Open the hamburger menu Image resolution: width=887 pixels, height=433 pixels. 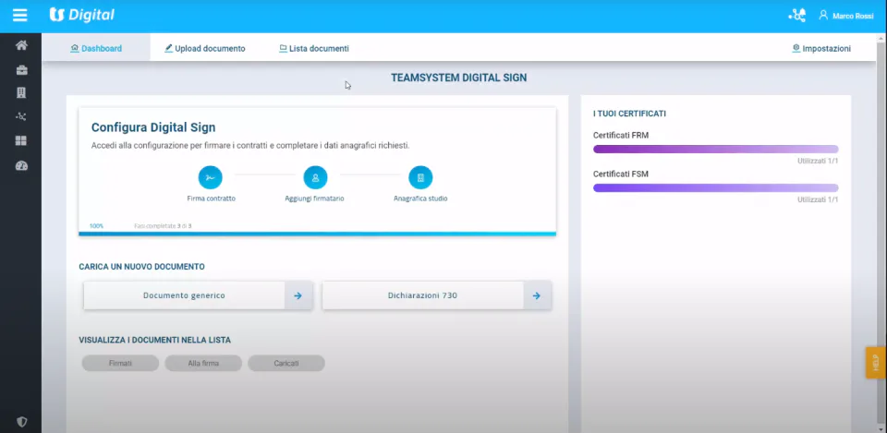(19, 16)
